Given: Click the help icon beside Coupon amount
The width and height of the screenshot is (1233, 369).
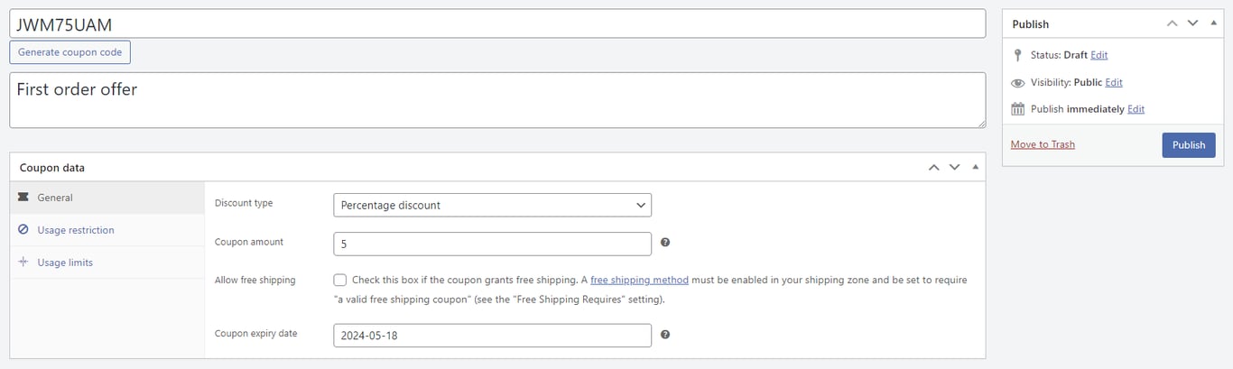Looking at the screenshot, I should click(665, 243).
